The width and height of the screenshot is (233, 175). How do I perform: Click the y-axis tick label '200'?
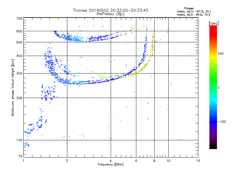point(19,98)
